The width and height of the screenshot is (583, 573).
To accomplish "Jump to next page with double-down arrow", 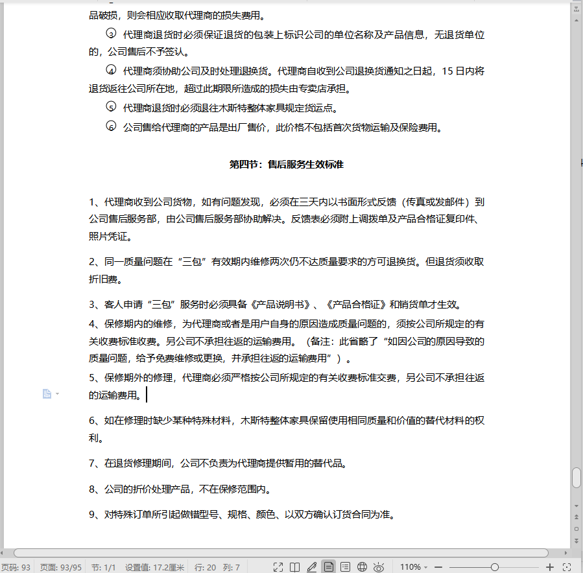I will click(576, 539).
